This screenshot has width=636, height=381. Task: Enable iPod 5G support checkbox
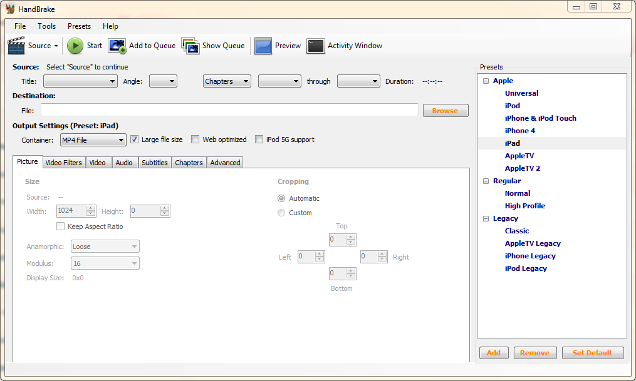[x=259, y=140]
